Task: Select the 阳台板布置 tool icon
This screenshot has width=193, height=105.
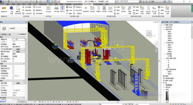Action: (x=154, y=10)
